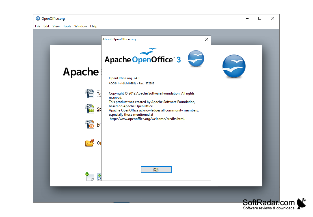Click the Open folder icon in Start Center
Screen dimensions: 313x217
click(x=89, y=143)
